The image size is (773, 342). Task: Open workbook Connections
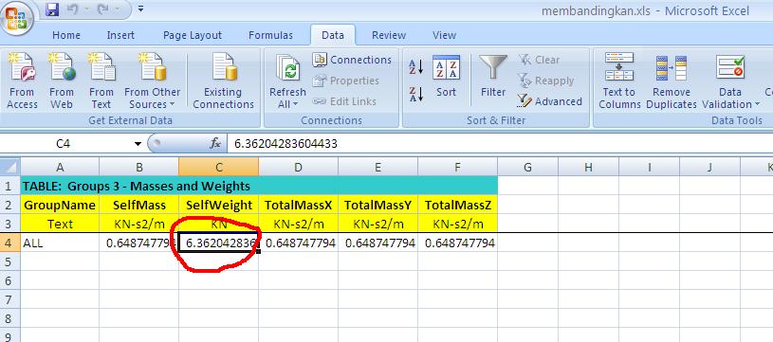point(352,60)
